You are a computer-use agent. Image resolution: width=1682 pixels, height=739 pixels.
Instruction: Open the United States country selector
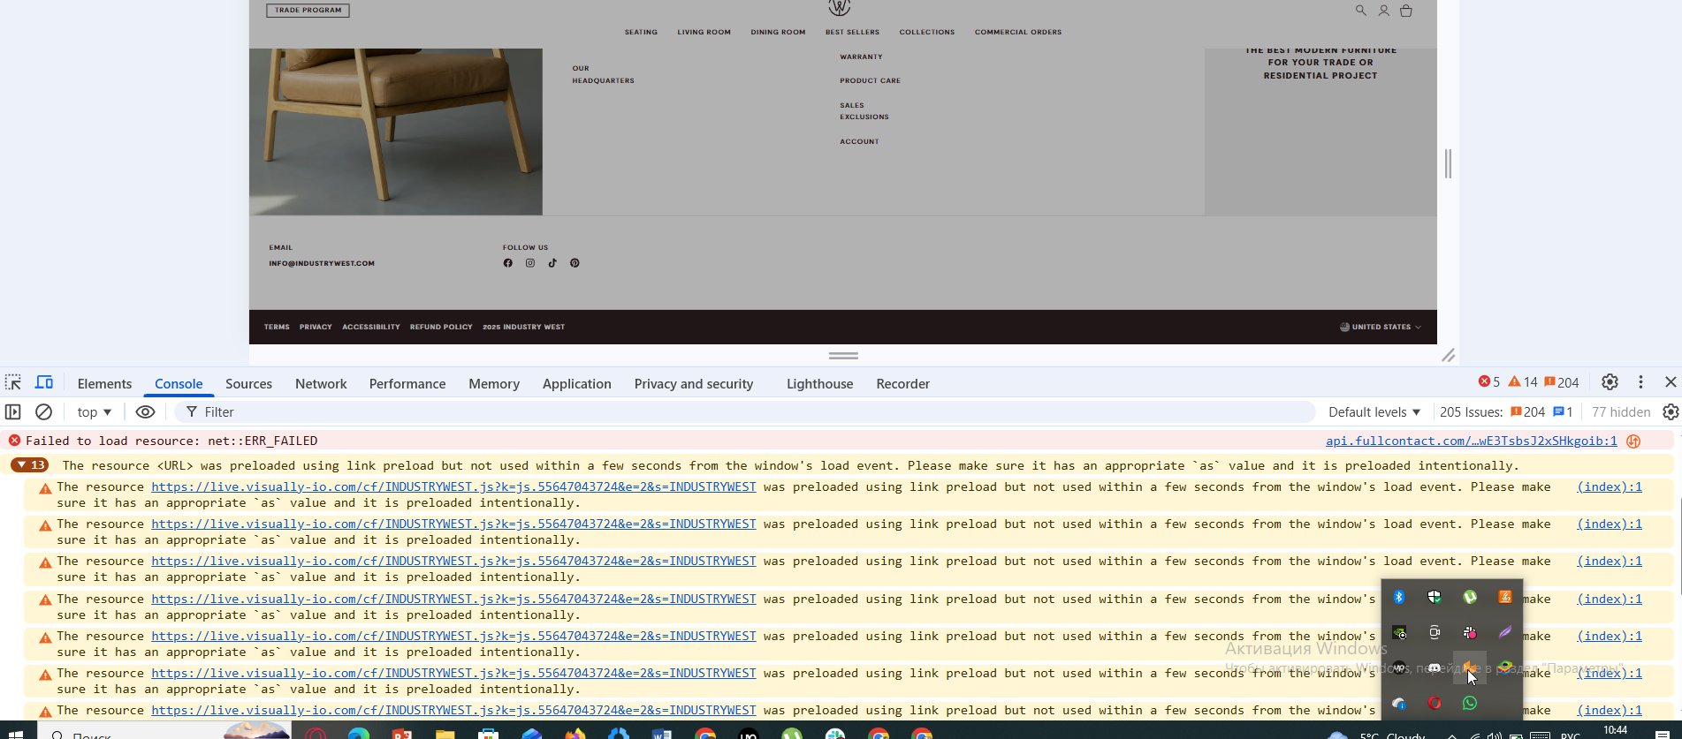point(1381,327)
